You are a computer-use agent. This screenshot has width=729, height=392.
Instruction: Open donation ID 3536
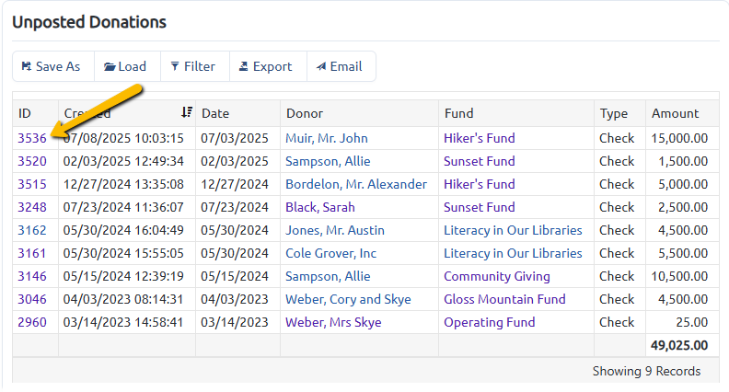point(32,138)
